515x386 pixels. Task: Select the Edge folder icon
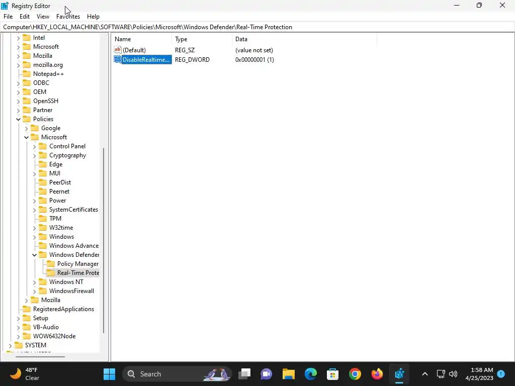(43, 164)
